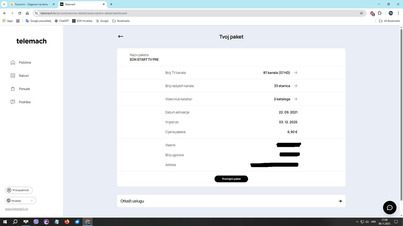The width and height of the screenshot is (403, 226).
Task: Go to the browser home page
Action: [27, 13]
